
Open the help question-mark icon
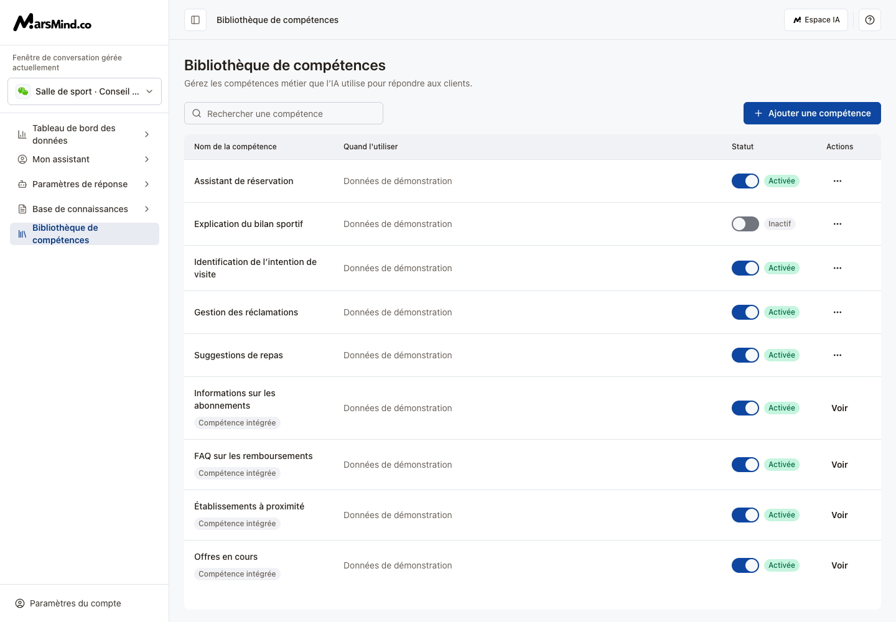[x=870, y=20]
